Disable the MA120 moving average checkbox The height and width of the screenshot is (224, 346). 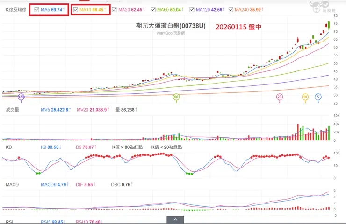192,10
